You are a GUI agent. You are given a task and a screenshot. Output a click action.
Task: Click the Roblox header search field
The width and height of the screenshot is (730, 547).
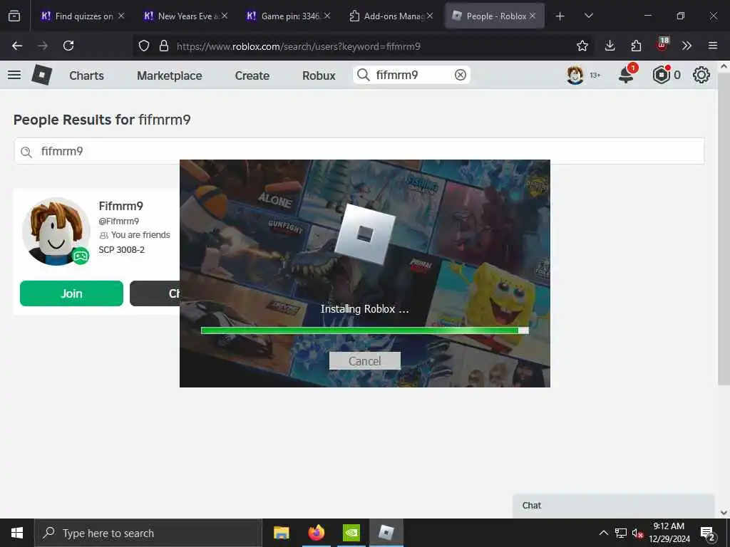click(x=412, y=75)
